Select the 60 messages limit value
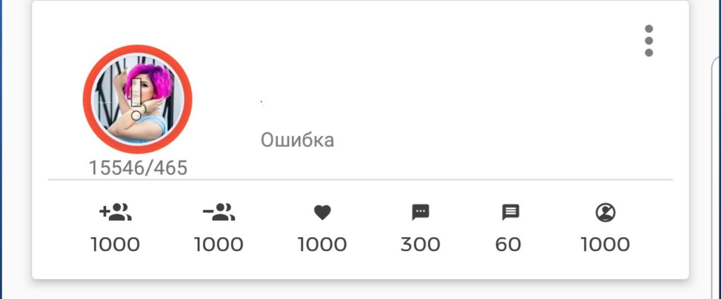 pyautogui.click(x=508, y=244)
